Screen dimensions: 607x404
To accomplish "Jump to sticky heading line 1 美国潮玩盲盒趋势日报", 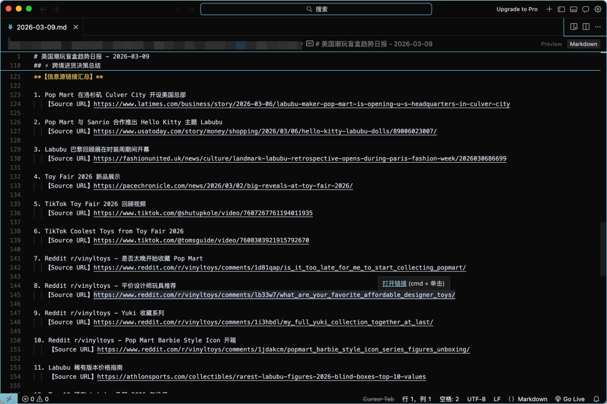I will pyautogui.click(x=92, y=57).
